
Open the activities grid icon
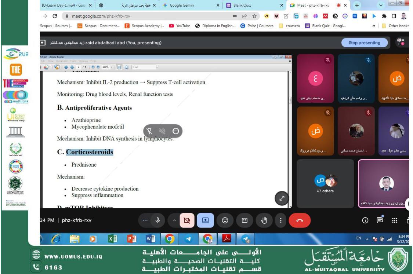click(x=395, y=220)
